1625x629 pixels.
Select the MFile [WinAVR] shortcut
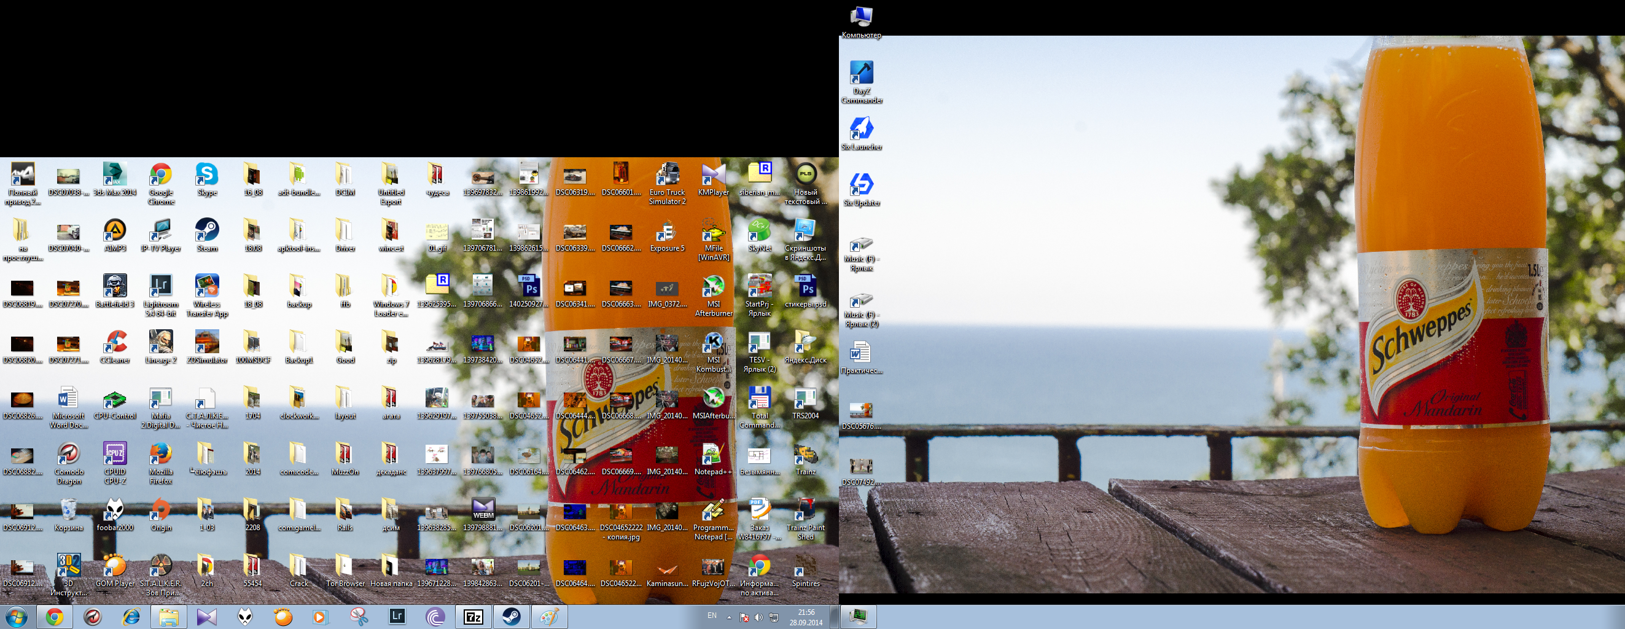click(714, 240)
